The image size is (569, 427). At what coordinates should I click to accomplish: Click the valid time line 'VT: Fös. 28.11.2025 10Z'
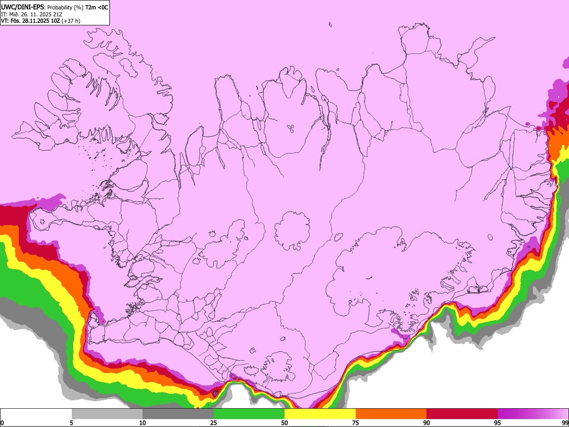point(31,21)
